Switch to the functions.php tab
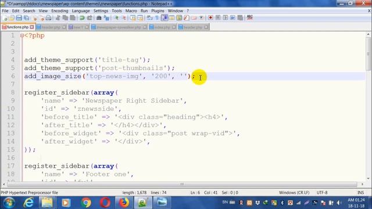The height and width of the screenshot is (209, 372). [17, 27]
